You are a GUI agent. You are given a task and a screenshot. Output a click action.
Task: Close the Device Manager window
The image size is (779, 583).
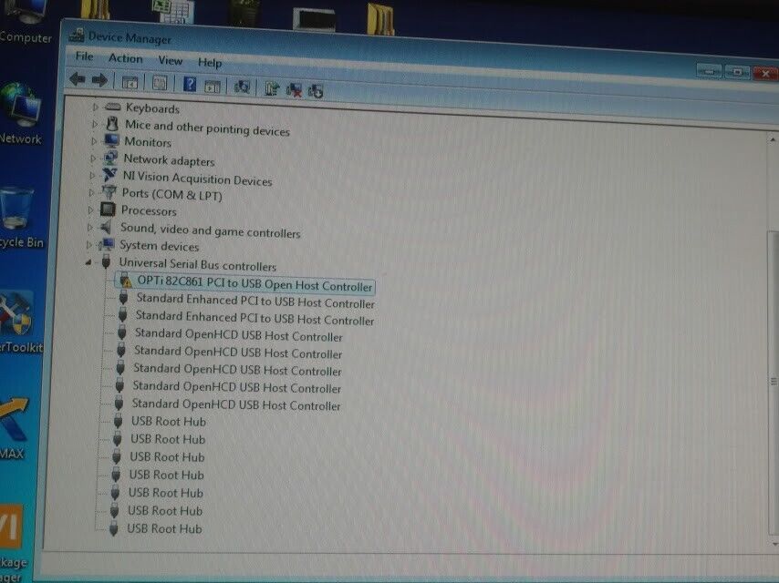(x=765, y=74)
